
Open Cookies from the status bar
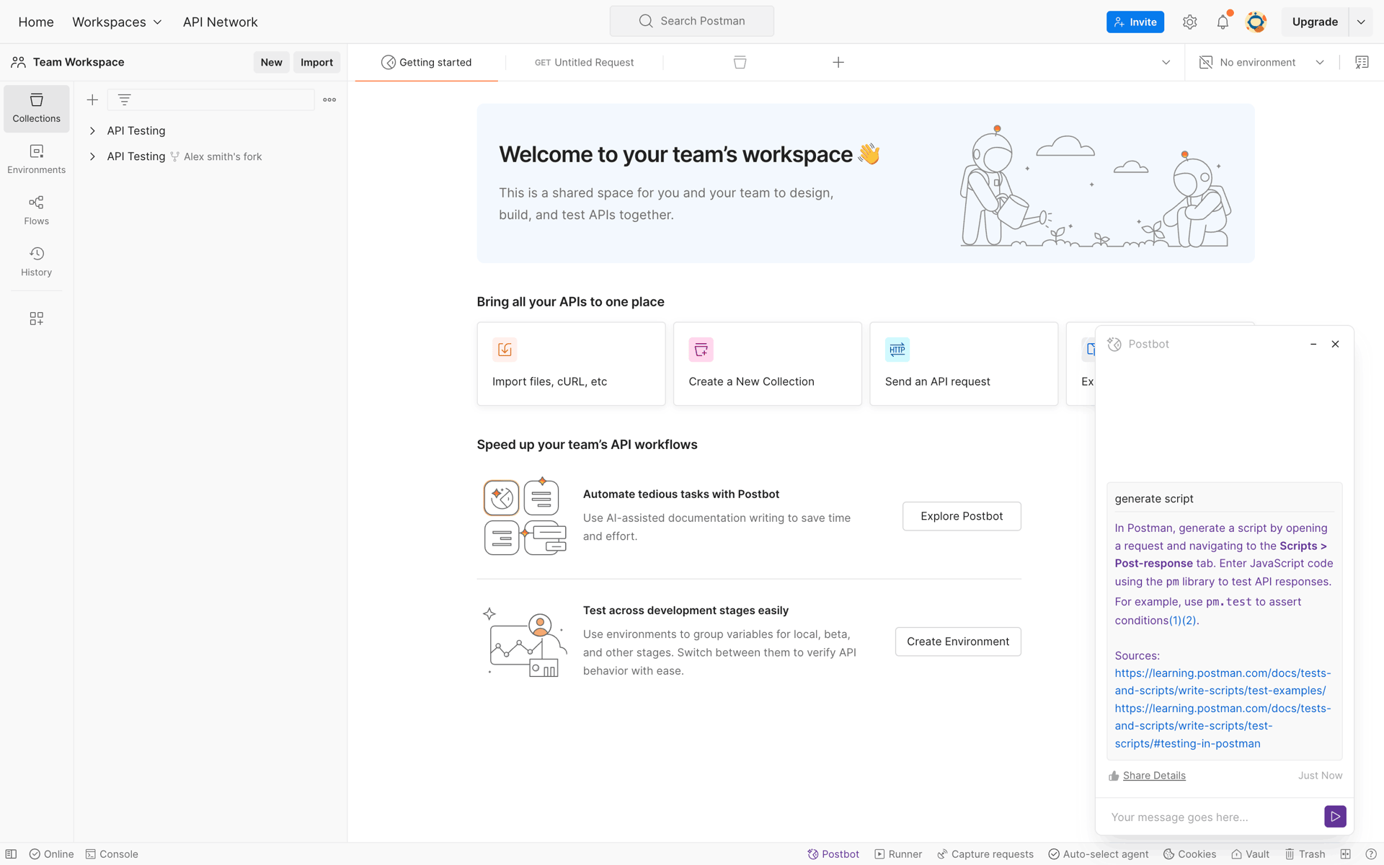tap(1189, 853)
